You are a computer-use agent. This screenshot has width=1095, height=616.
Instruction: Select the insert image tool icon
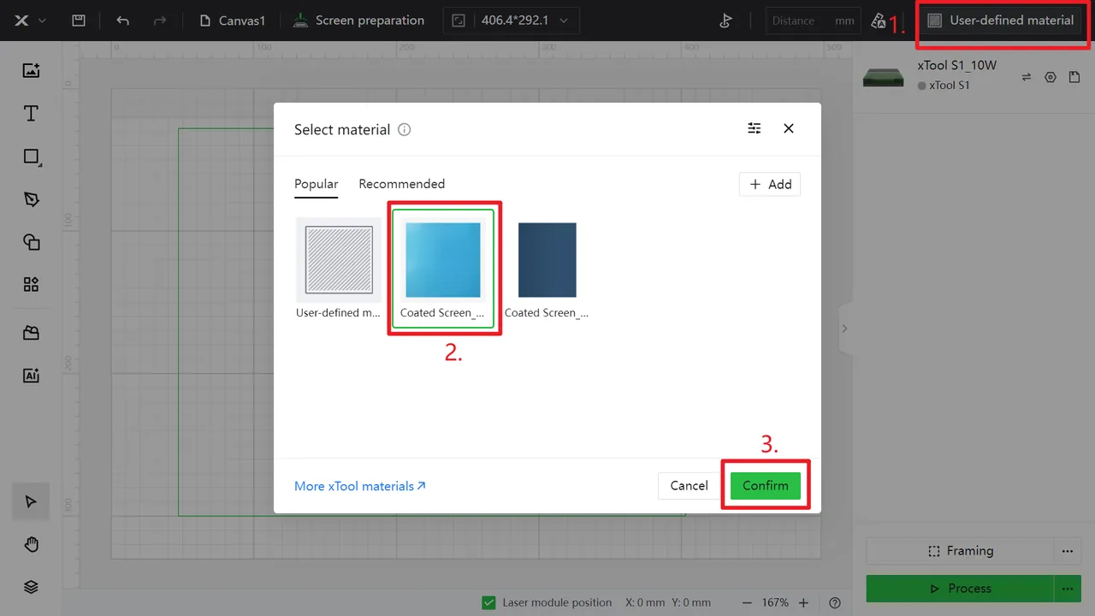31,71
